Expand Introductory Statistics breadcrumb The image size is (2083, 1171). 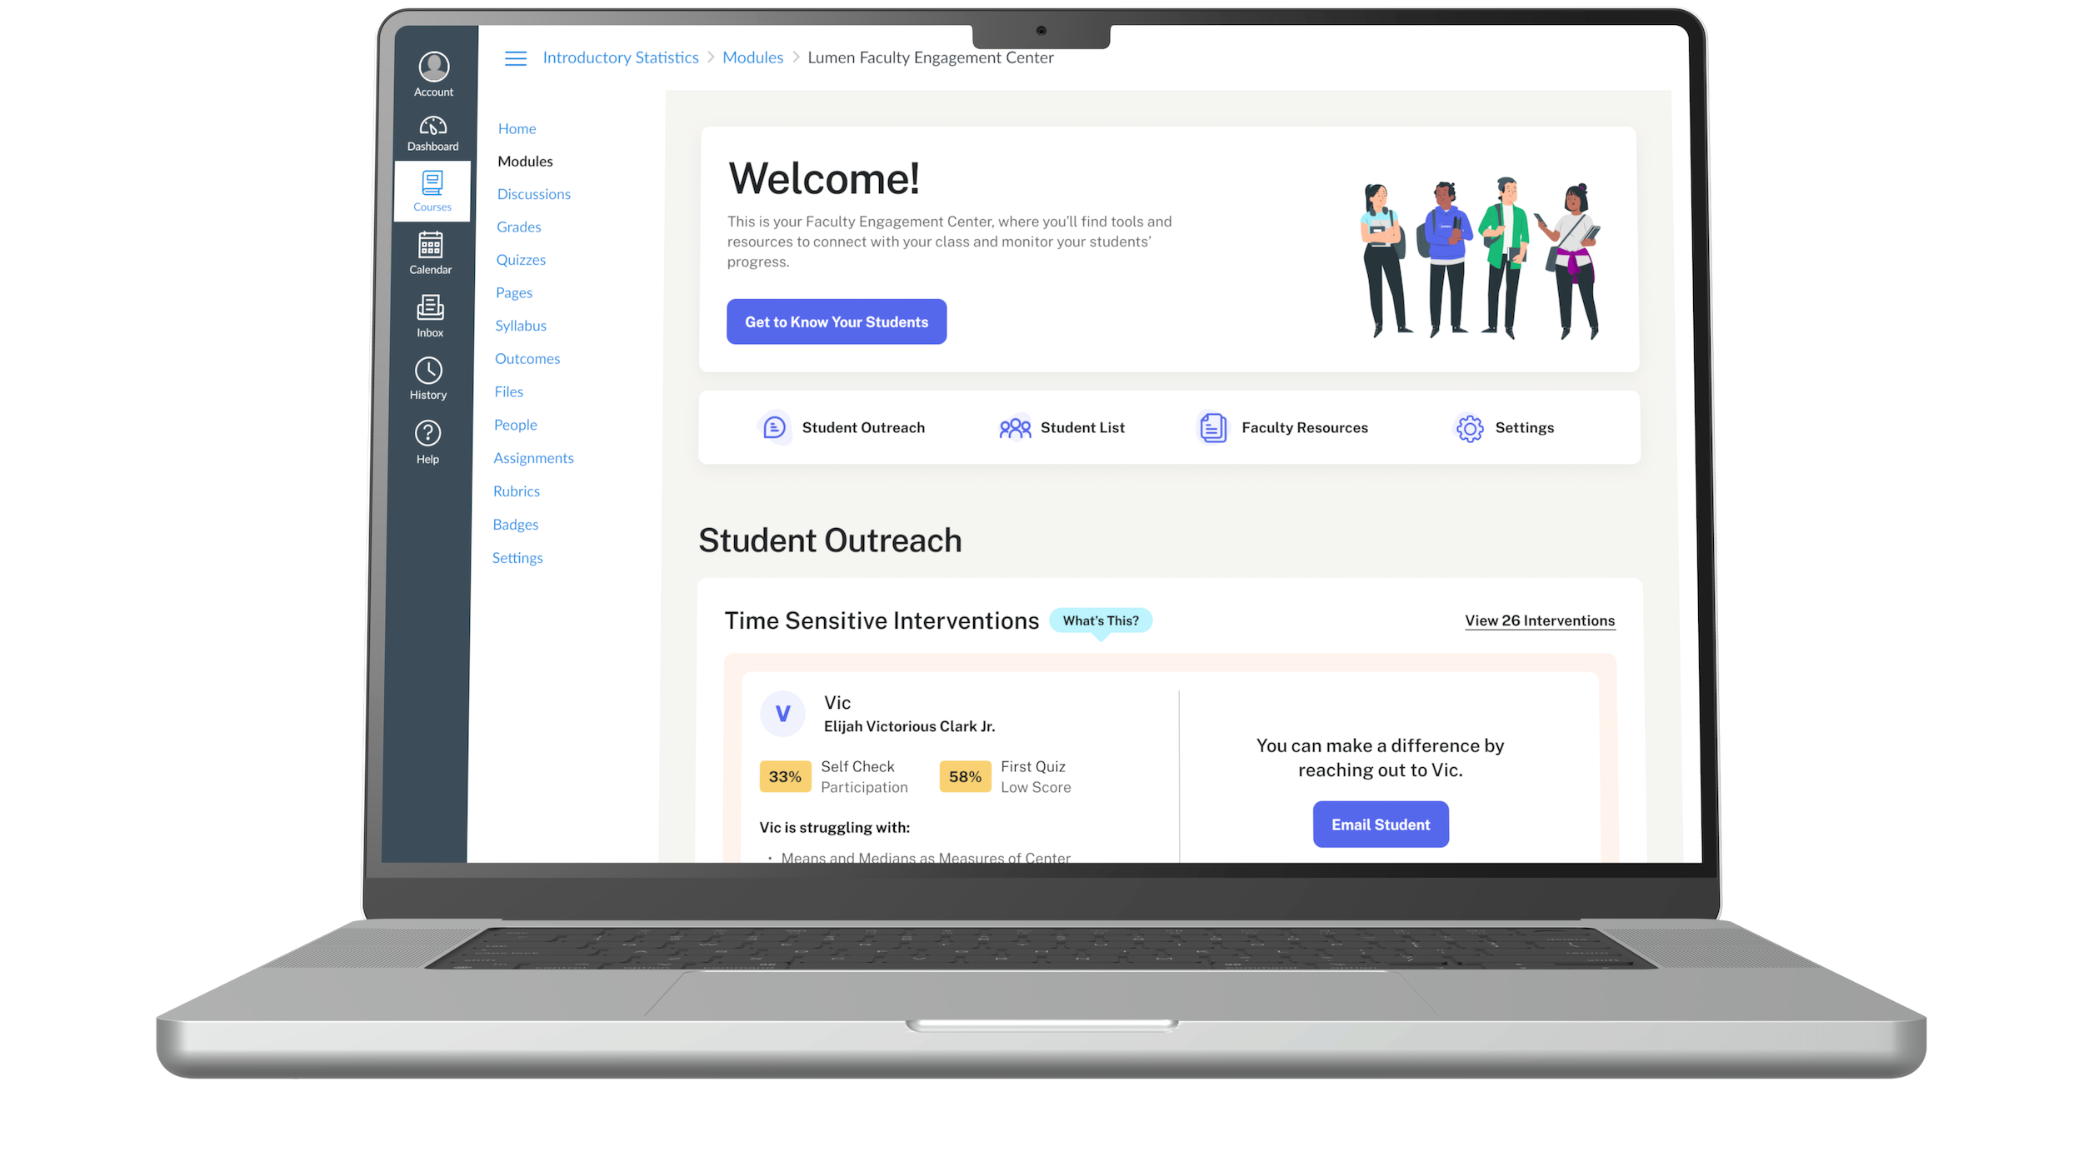621,57
